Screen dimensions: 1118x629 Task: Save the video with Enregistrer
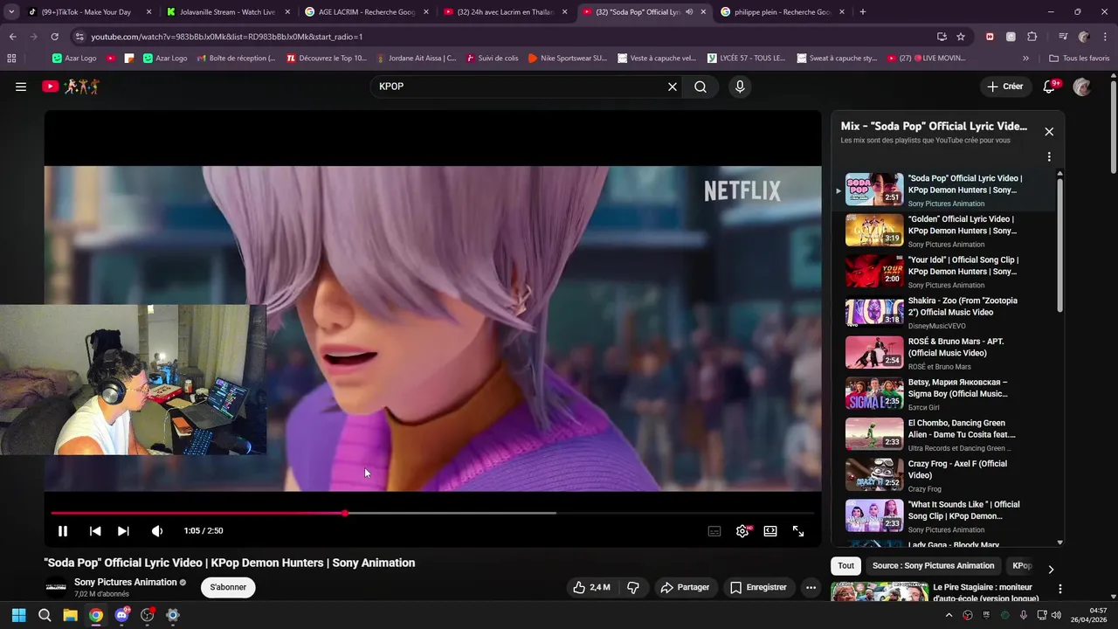pyautogui.click(x=758, y=587)
